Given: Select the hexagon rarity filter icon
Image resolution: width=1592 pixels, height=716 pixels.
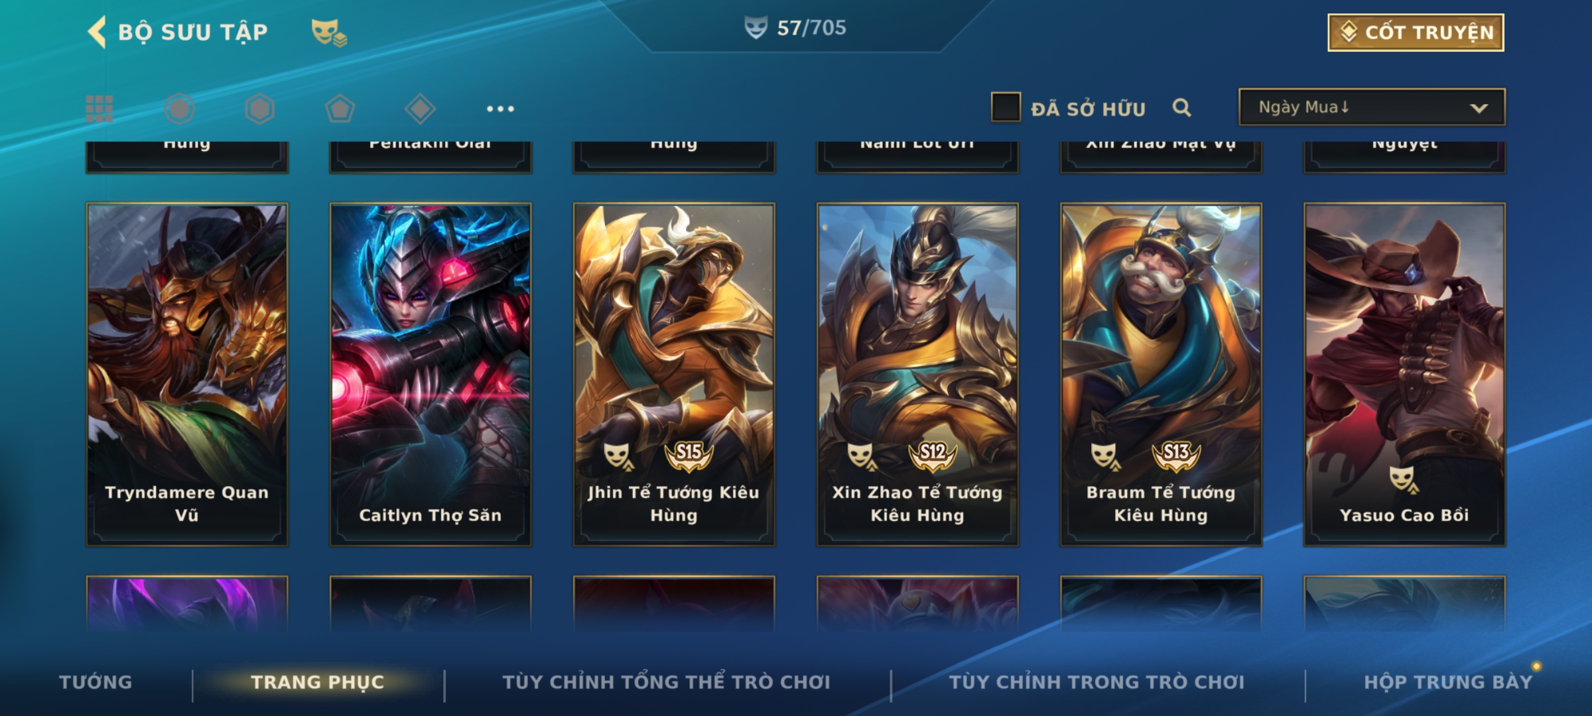Looking at the screenshot, I should [x=259, y=109].
